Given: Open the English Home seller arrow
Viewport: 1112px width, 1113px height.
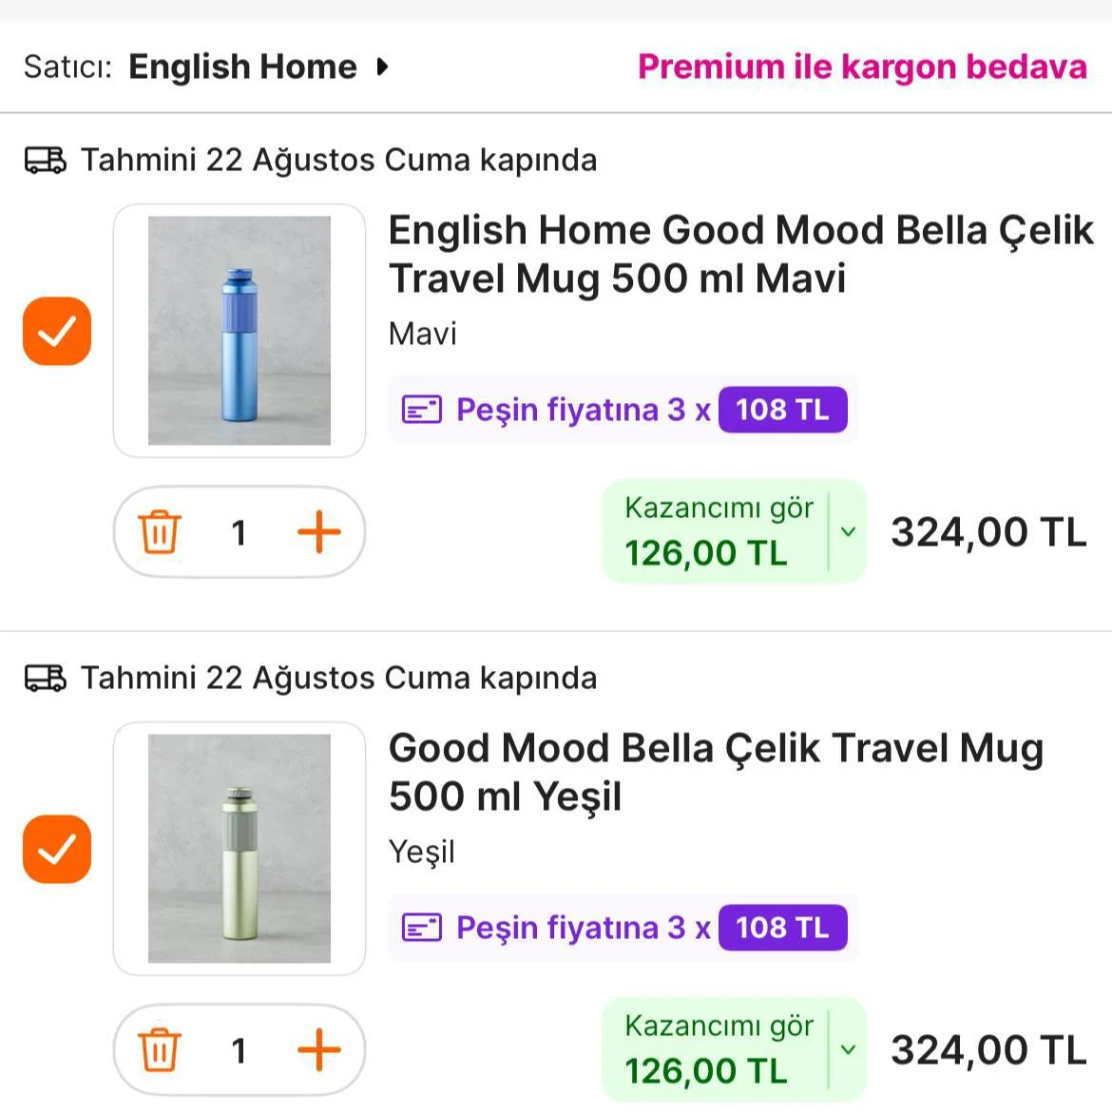Looking at the screenshot, I should coord(382,67).
